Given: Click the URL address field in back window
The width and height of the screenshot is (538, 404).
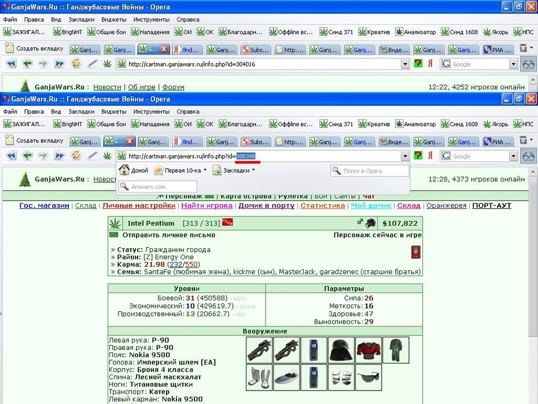Looking at the screenshot, I should (x=259, y=64).
